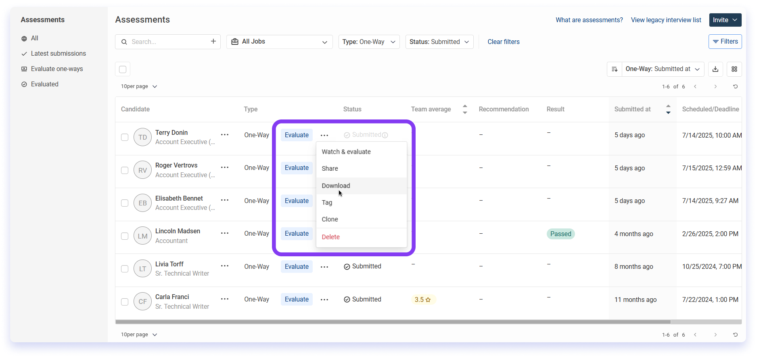The height and width of the screenshot is (358, 761).
Task: Tick the select-all checkbox above table
Action: coord(123,69)
